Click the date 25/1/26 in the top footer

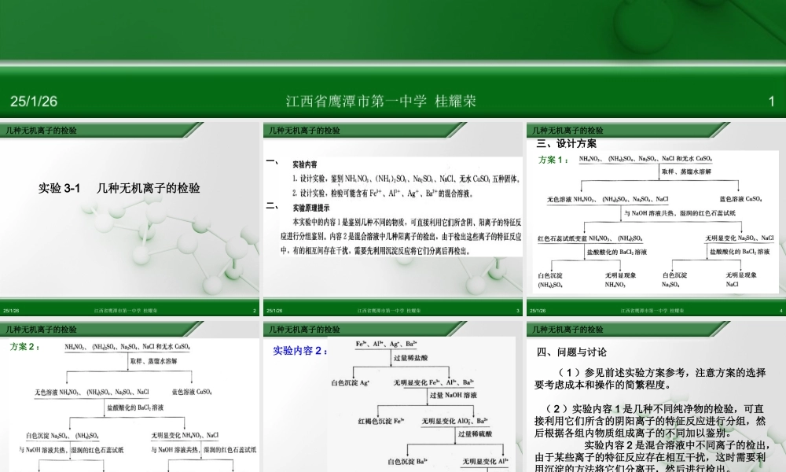point(34,101)
